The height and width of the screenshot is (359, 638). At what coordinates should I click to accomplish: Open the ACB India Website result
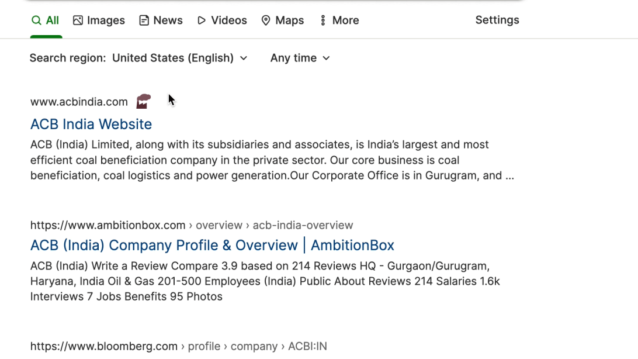[91, 124]
